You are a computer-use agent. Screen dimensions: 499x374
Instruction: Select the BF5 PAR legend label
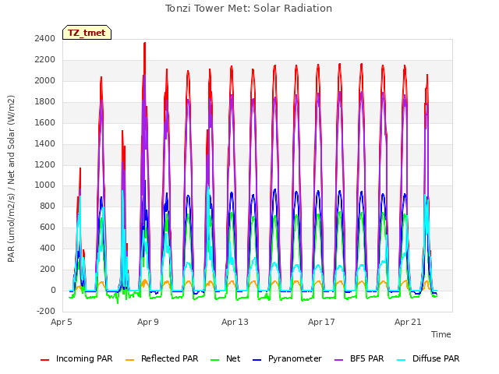pos(367,358)
